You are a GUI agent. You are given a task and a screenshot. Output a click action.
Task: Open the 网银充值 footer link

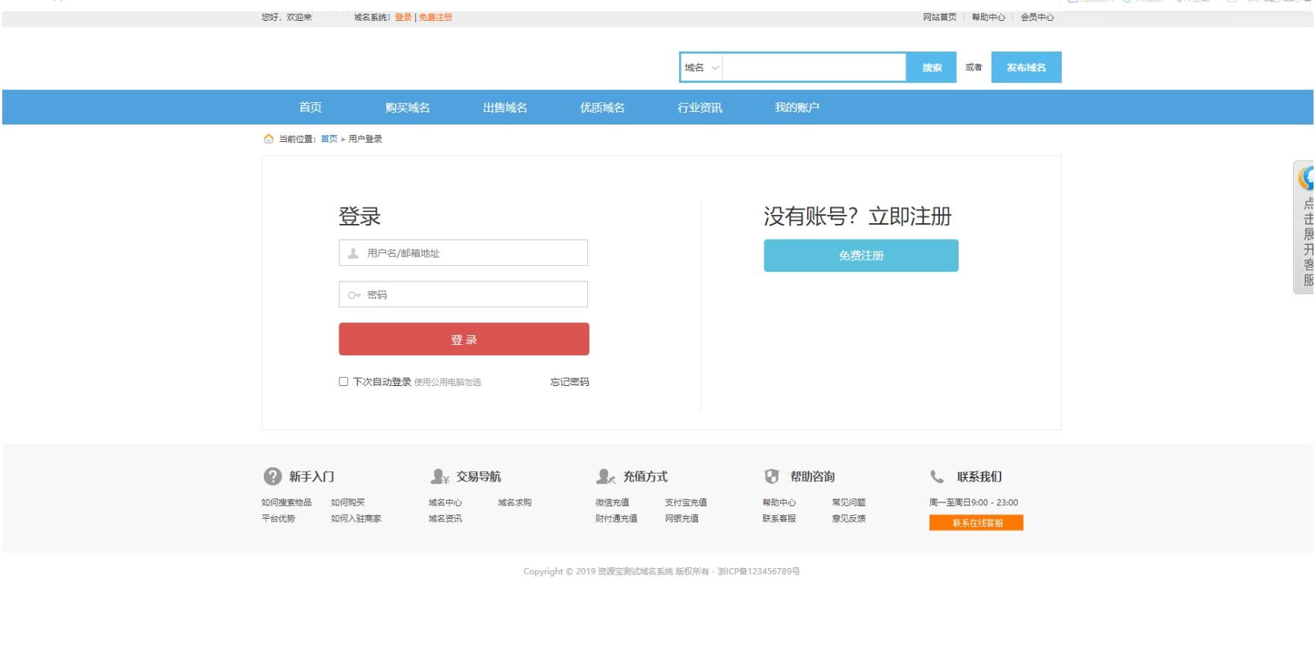tap(682, 518)
